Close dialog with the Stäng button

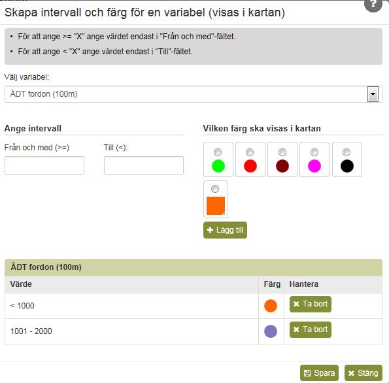click(x=364, y=373)
